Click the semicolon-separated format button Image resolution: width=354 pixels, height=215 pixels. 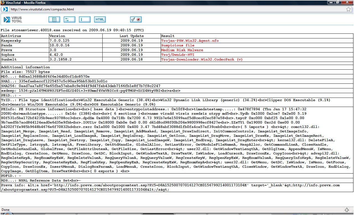[x=85, y=19]
